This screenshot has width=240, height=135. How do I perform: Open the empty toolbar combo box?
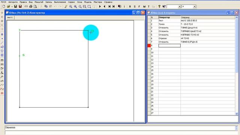(174, 7)
